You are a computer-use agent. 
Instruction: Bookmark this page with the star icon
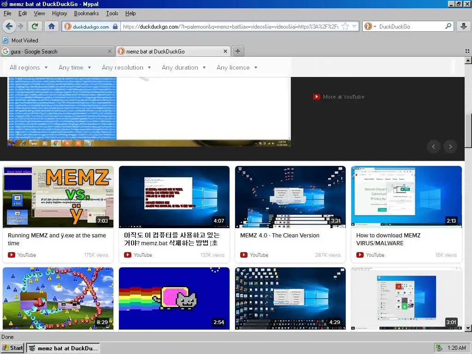pos(345,26)
